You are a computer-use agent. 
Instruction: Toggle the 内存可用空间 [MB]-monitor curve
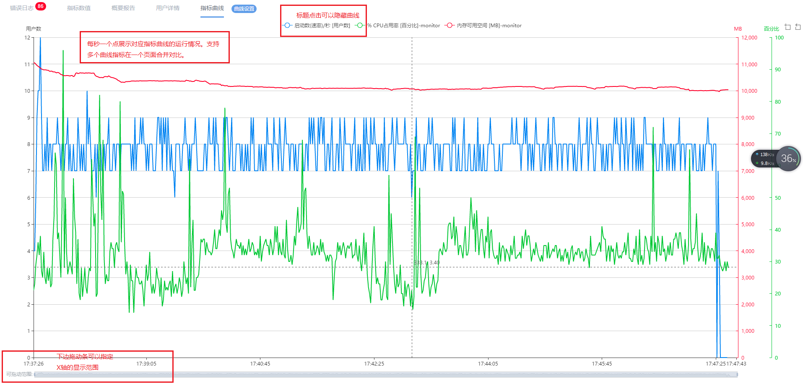[x=489, y=26]
